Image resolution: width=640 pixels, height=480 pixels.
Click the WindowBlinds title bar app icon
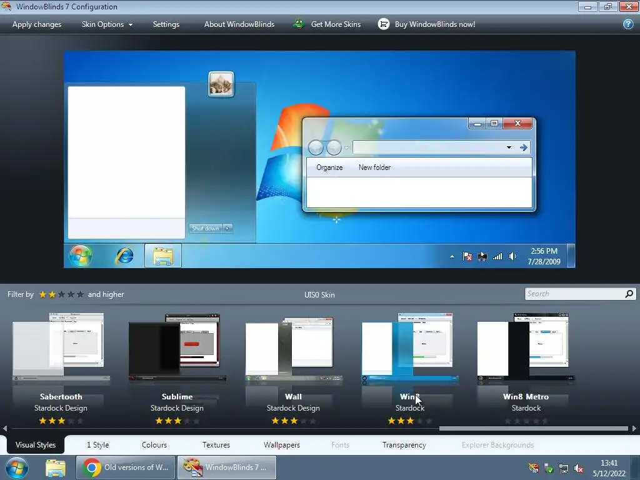click(6, 6)
